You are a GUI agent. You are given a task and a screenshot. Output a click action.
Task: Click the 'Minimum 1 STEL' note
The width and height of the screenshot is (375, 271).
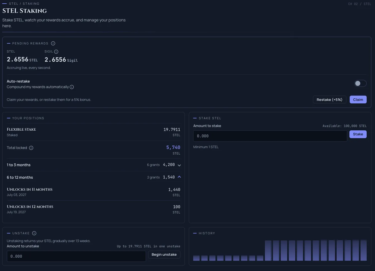point(206,147)
